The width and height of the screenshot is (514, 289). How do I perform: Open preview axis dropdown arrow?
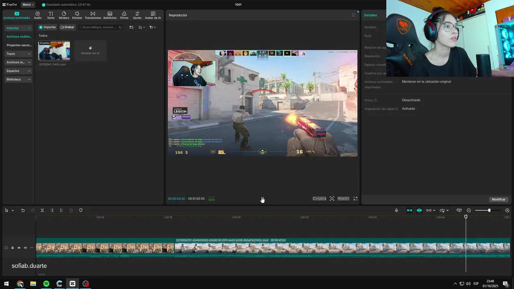coord(447,210)
